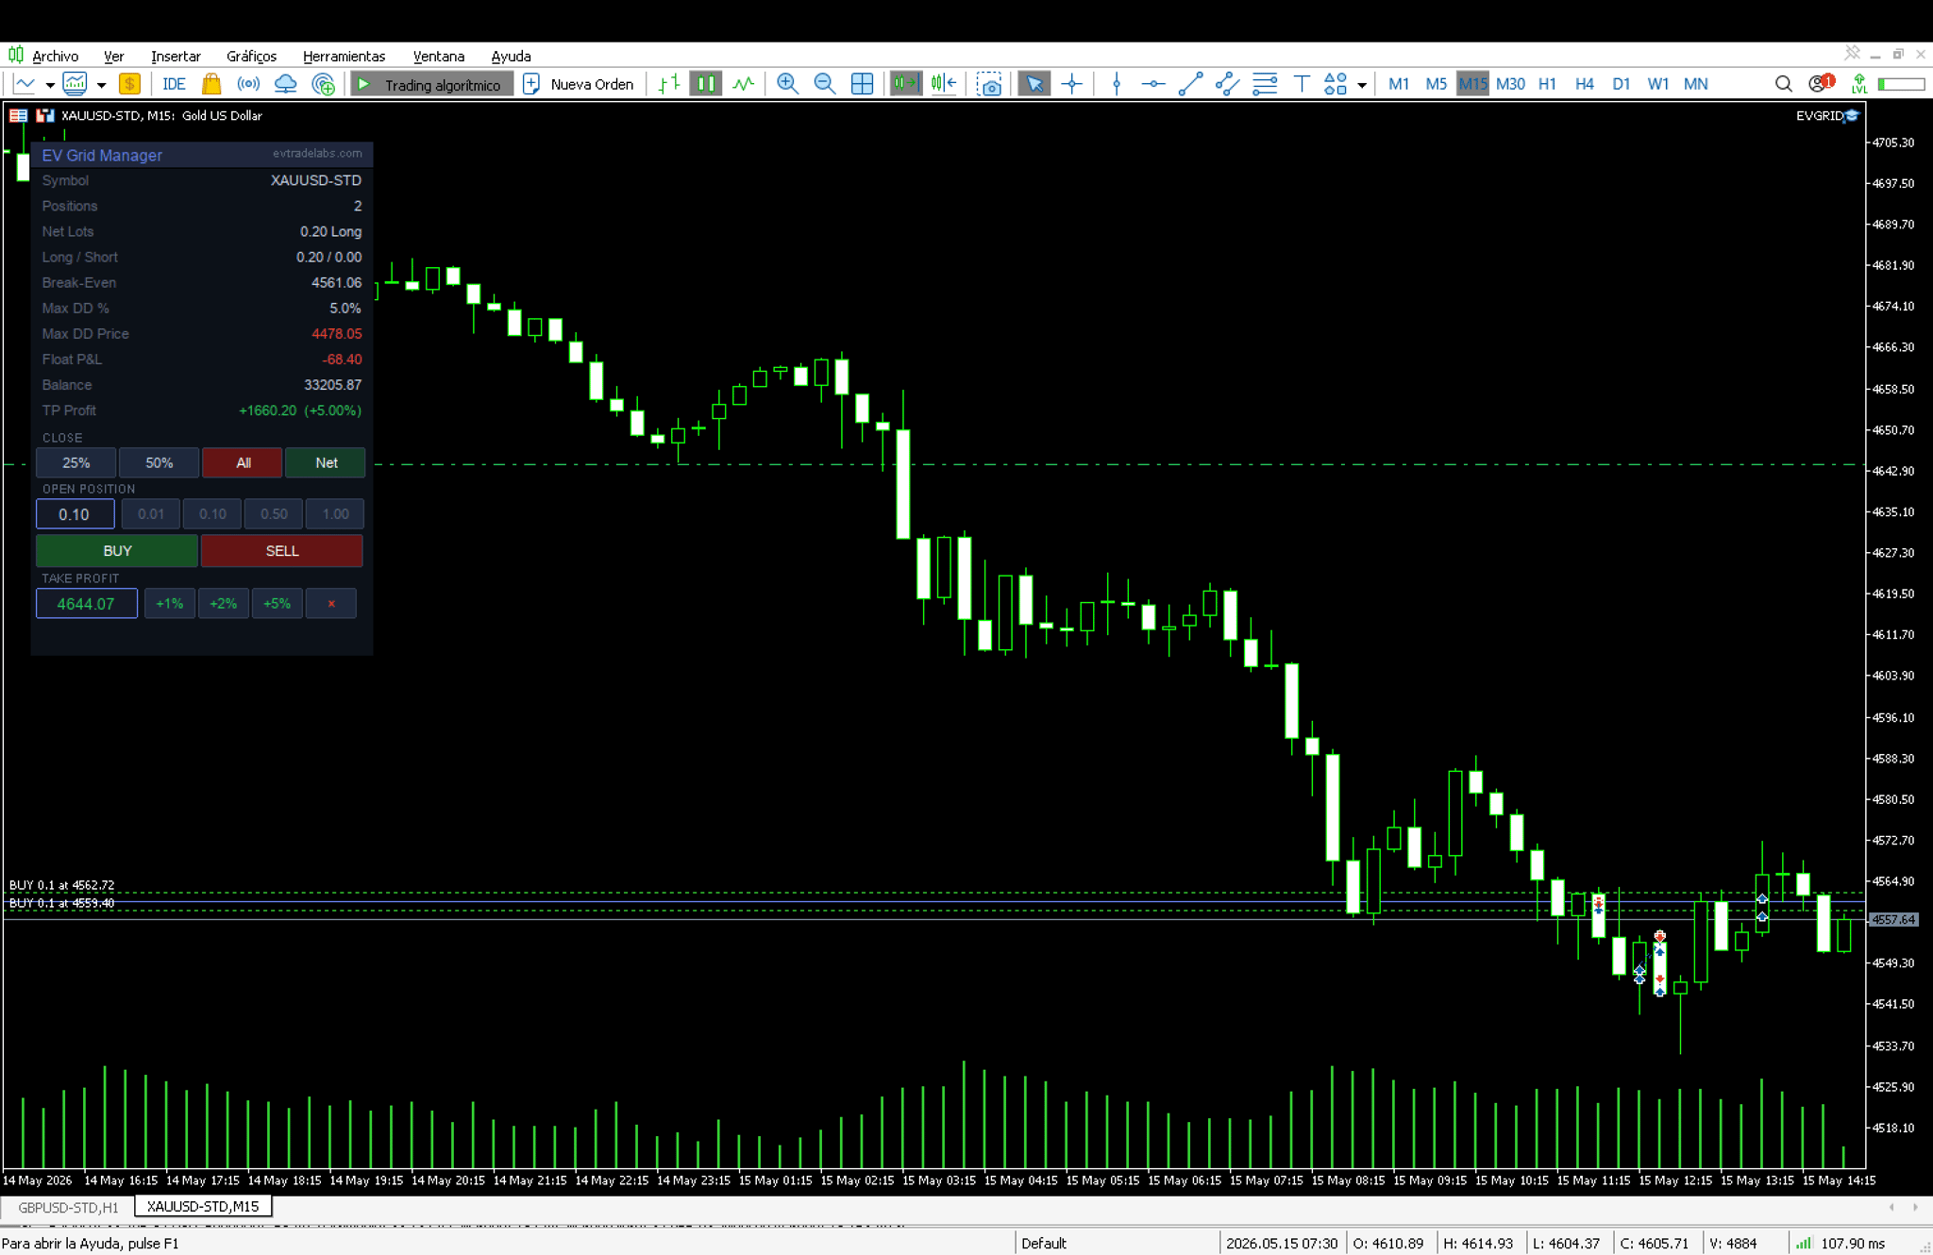Click the lot size 0.10 input field
This screenshot has width=1933, height=1255.
pyautogui.click(x=75, y=514)
